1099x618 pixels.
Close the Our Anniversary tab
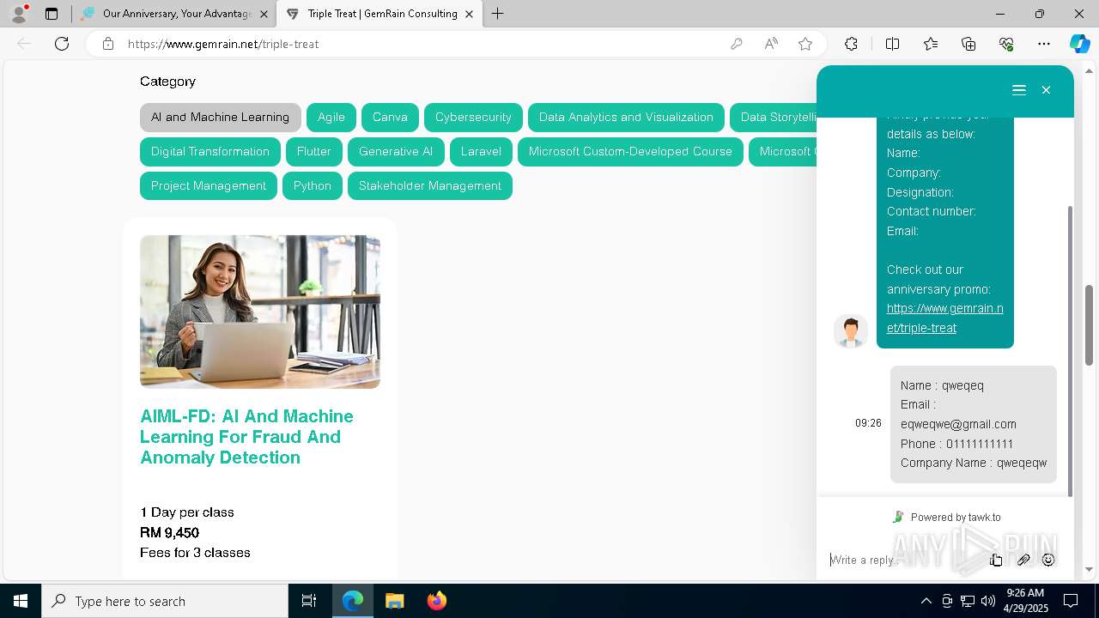pyautogui.click(x=264, y=14)
